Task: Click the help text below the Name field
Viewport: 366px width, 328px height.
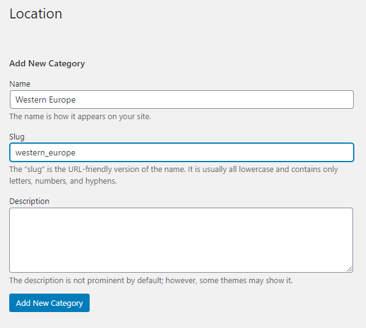Action: (80, 116)
